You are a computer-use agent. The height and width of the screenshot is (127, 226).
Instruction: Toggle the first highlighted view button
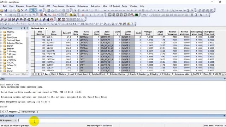pyautogui.click(x=31, y=10)
